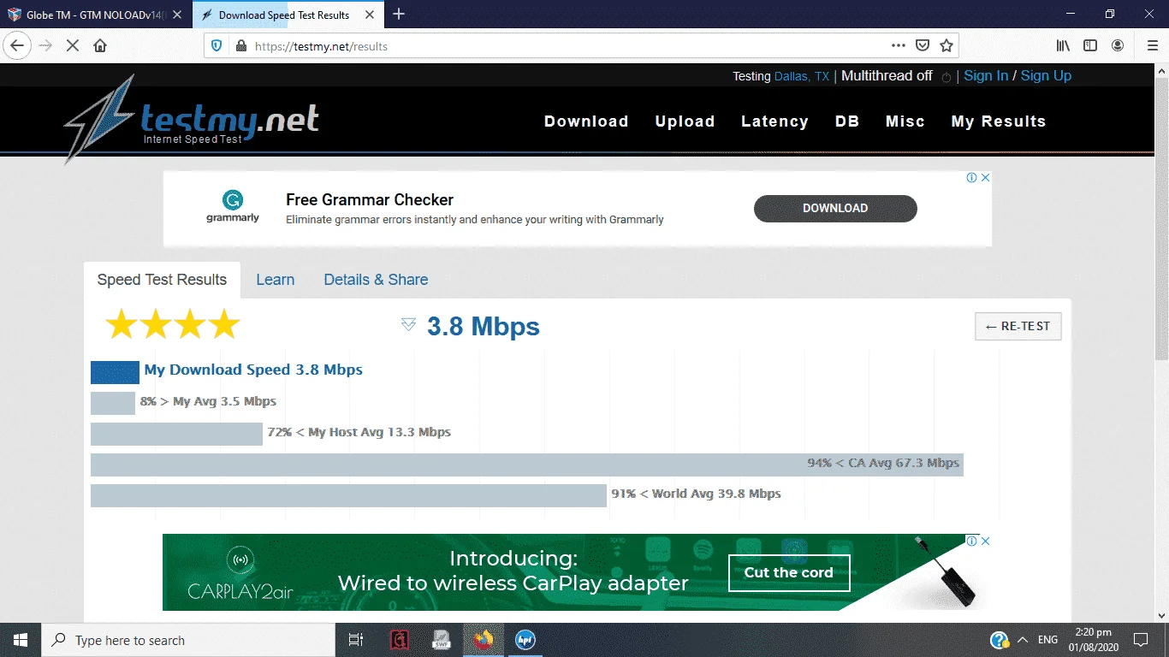Switch to the Learn tab
This screenshot has width=1169, height=657.
click(275, 280)
